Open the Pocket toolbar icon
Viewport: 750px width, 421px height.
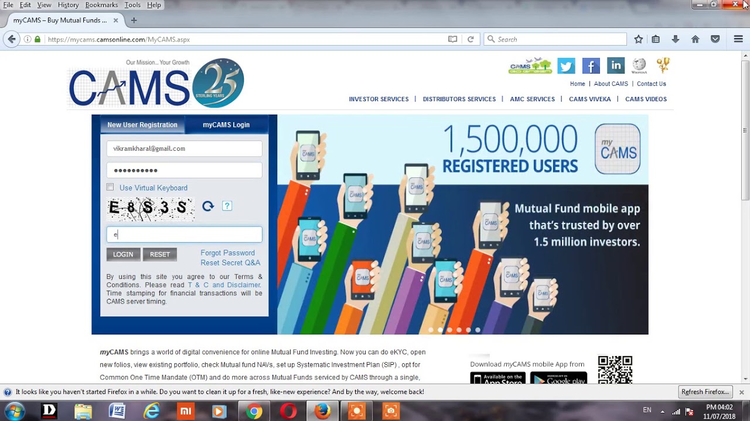715,39
